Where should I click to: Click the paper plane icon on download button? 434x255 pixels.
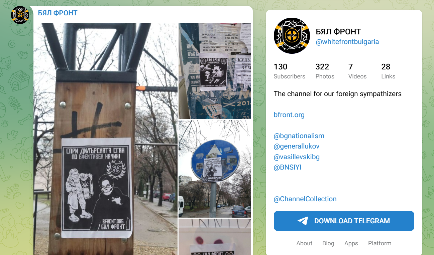303,221
